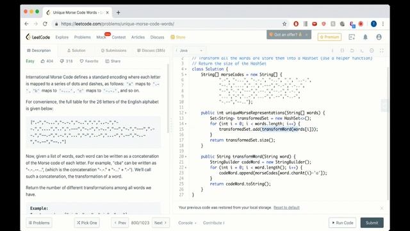Click the Favorite heart icon
The height and width of the screenshot is (231, 410).
coord(81,61)
